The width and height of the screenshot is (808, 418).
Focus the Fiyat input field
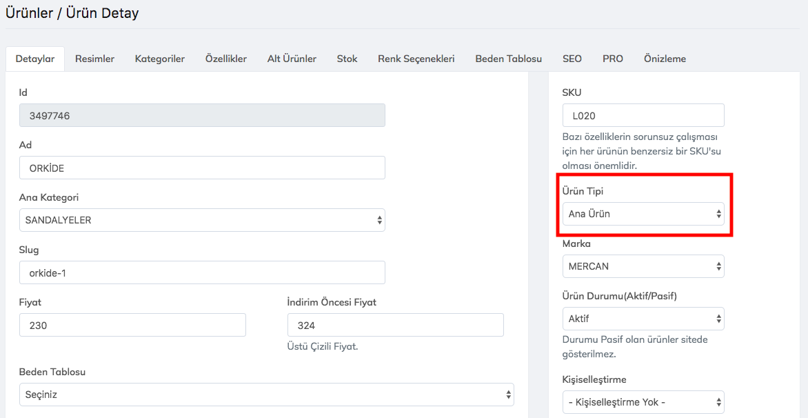tap(132, 325)
